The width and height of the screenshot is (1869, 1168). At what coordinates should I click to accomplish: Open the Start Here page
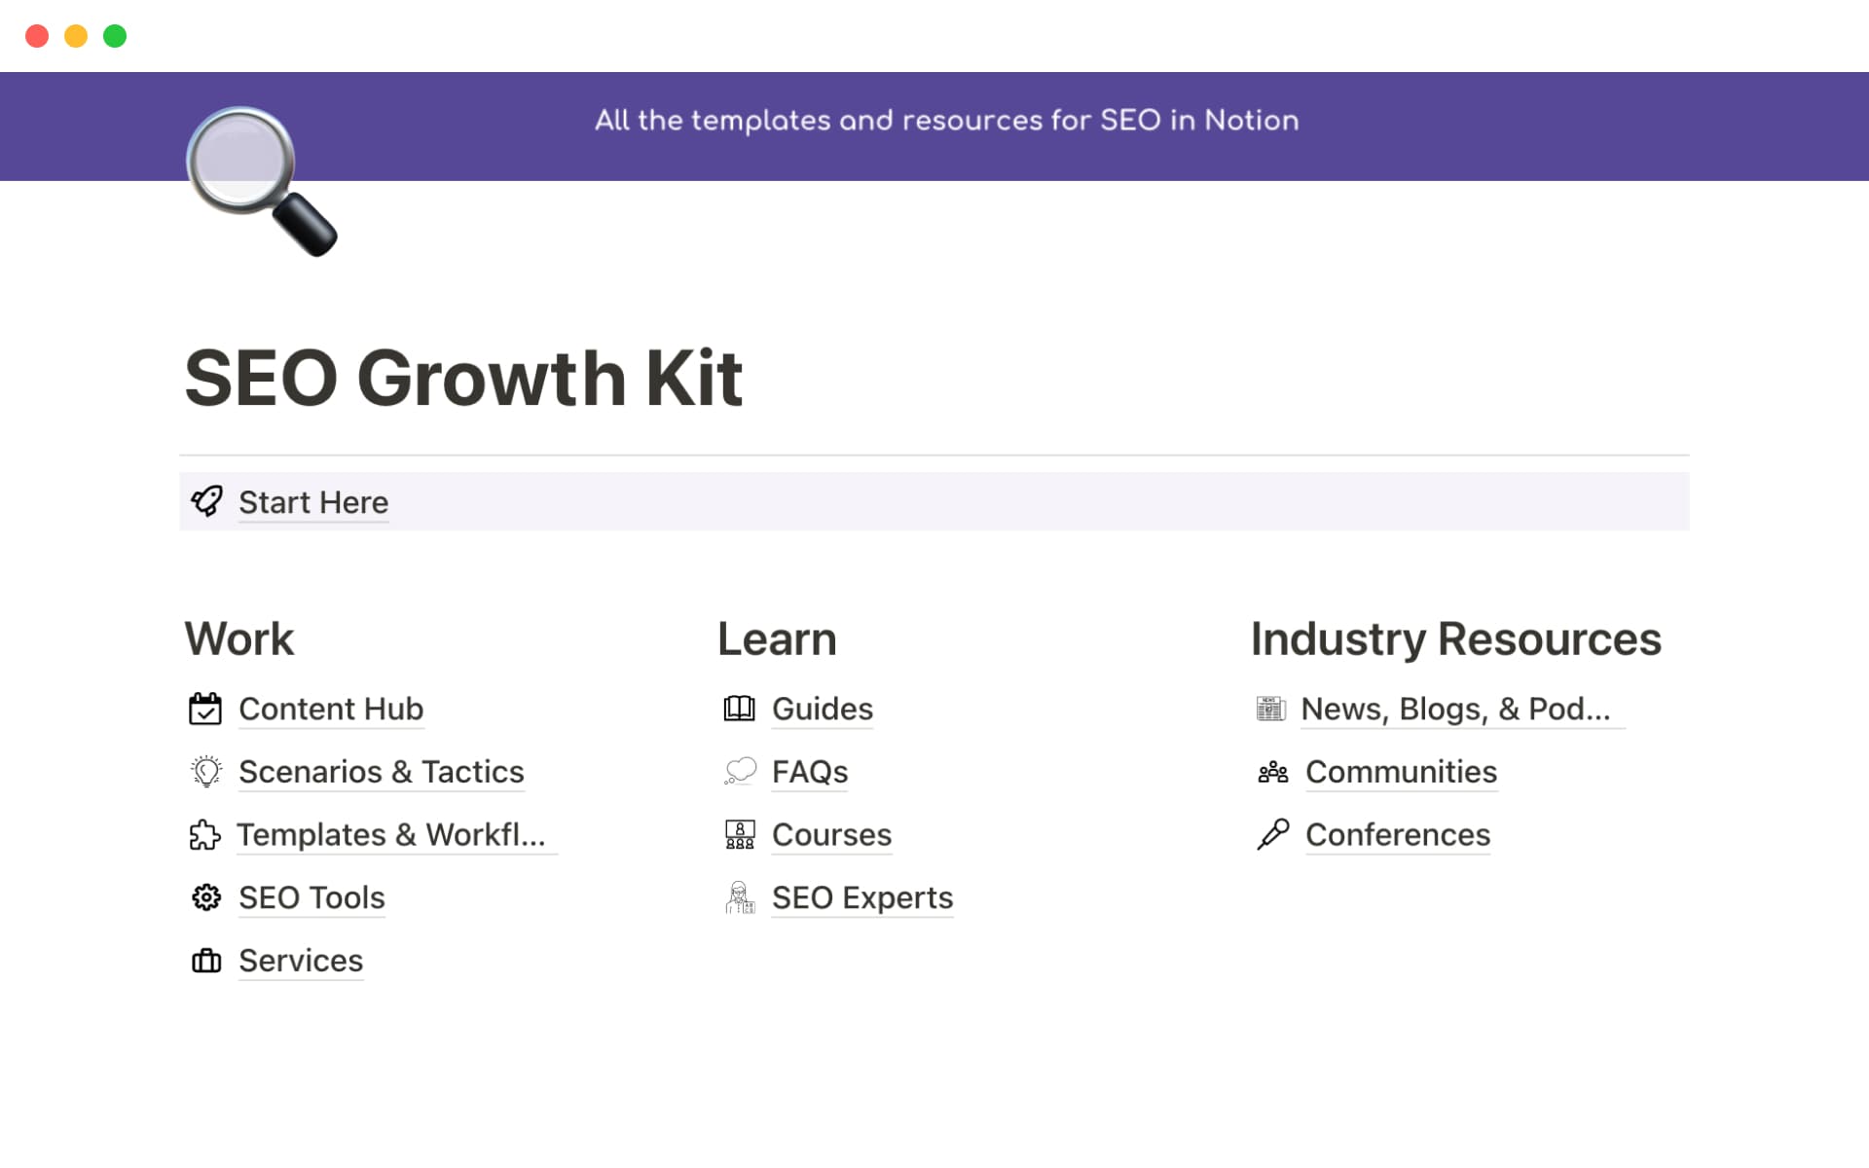[x=313, y=502]
